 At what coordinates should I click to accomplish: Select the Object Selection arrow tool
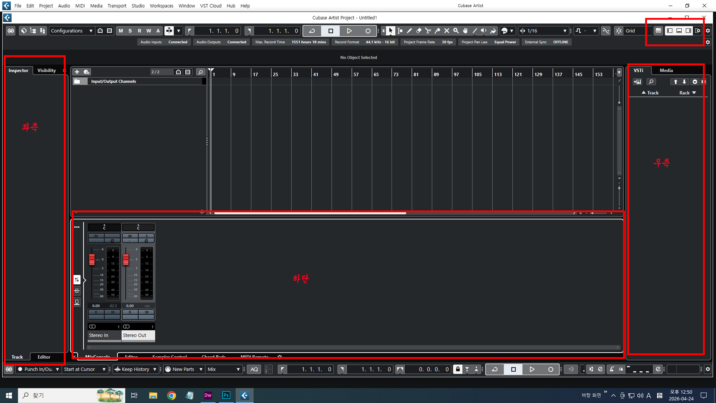pos(390,31)
